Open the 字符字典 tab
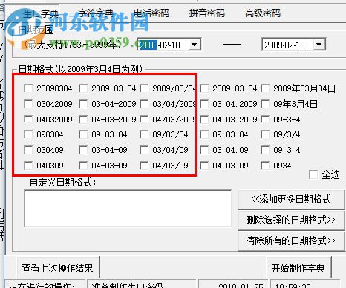The height and width of the screenshot is (288, 346). (x=96, y=13)
